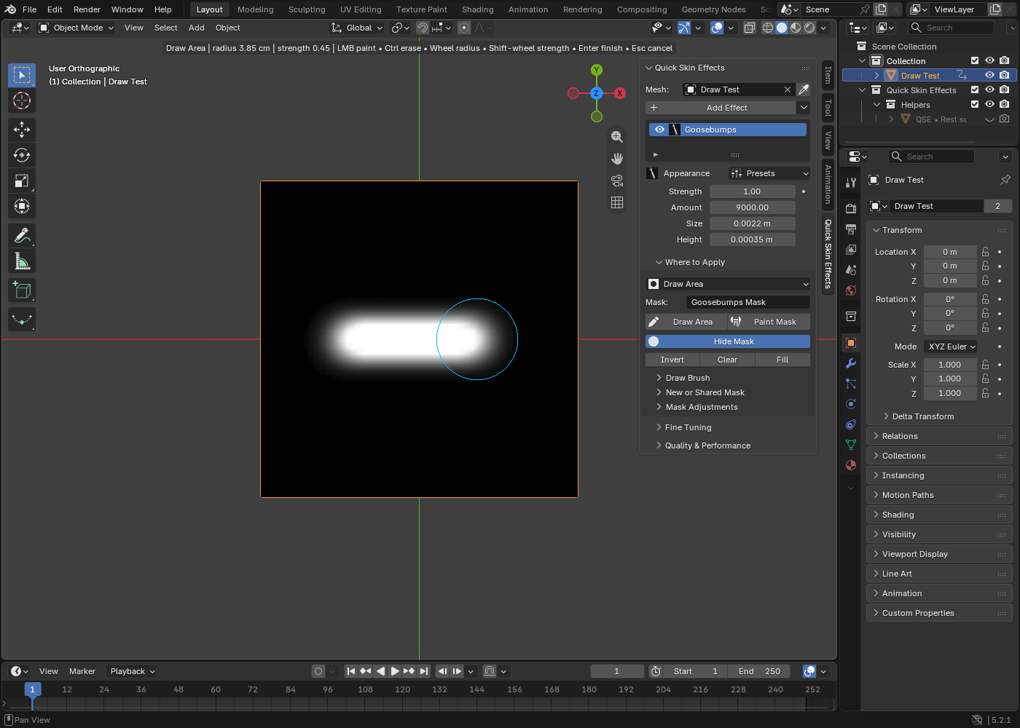This screenshot has height=728, width=1020.
Task: Select the Rotate tool
Action: 22,155
